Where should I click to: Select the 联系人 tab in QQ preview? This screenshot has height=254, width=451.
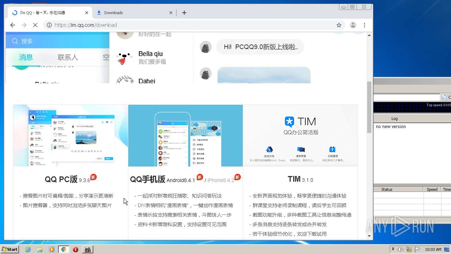tap(68, 57)
